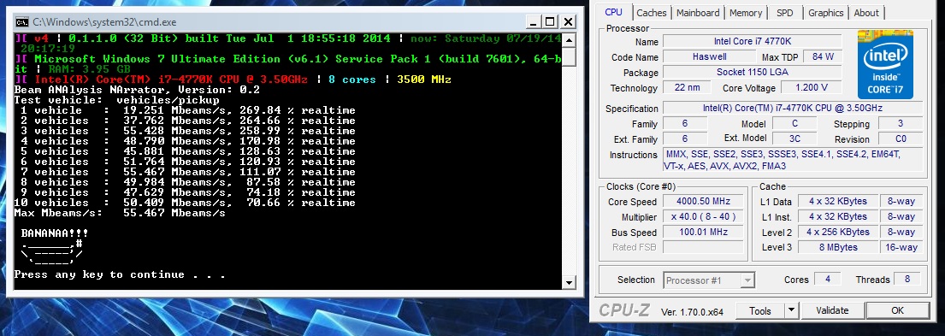This screenshot has height=336, width=945.
Task: Click the 'Press any key to continue' prompt
Action: [x=120, y=274]
